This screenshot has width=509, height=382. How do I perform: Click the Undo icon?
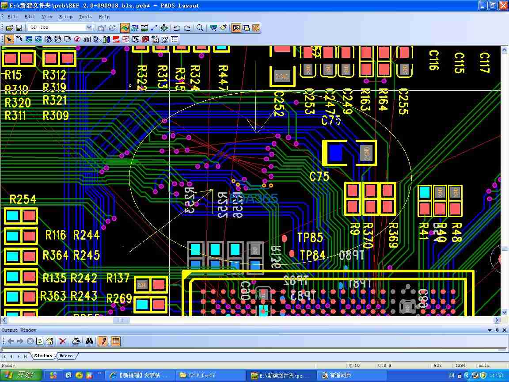tap(177, 28)
